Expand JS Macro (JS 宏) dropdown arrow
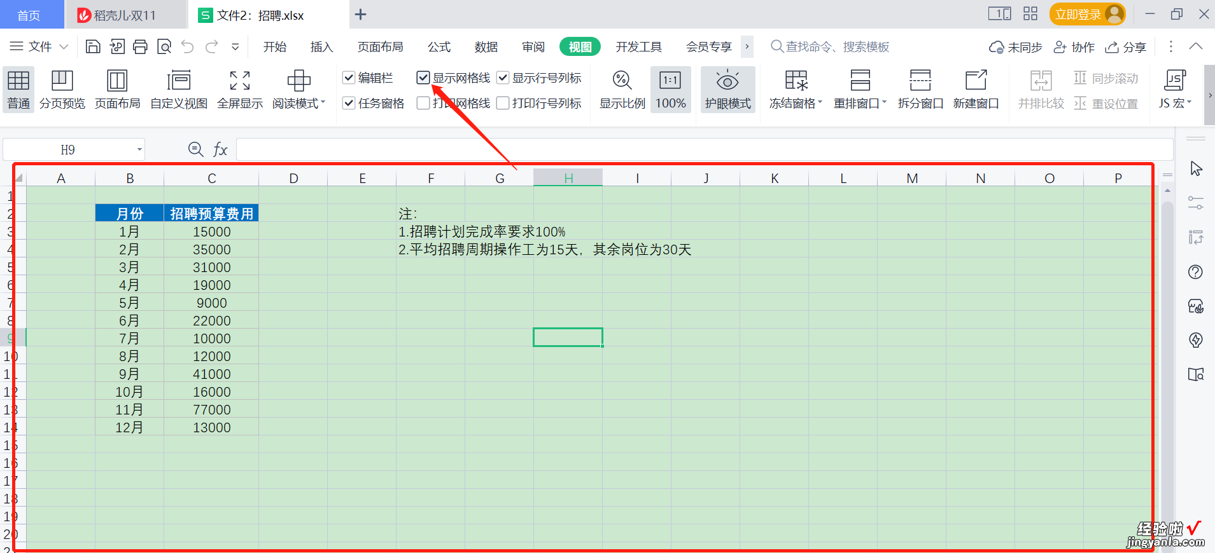The image size is (1215, 553). click(1189, 102)
